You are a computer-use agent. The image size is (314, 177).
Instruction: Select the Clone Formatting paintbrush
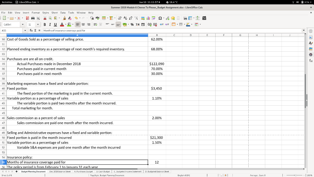64,18
